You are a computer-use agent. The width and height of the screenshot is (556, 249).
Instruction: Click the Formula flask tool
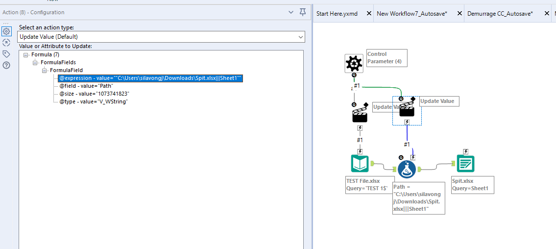click(x=407, y=169)
